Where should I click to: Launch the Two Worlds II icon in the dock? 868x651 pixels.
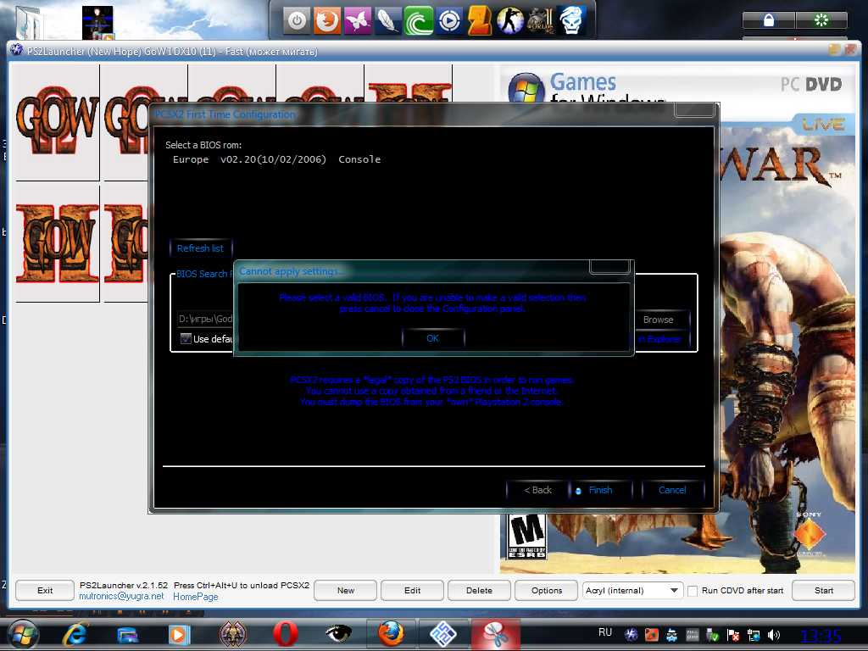coord(540,21)
